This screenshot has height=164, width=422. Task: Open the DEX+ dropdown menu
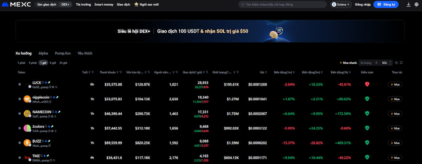coord(65,5)
